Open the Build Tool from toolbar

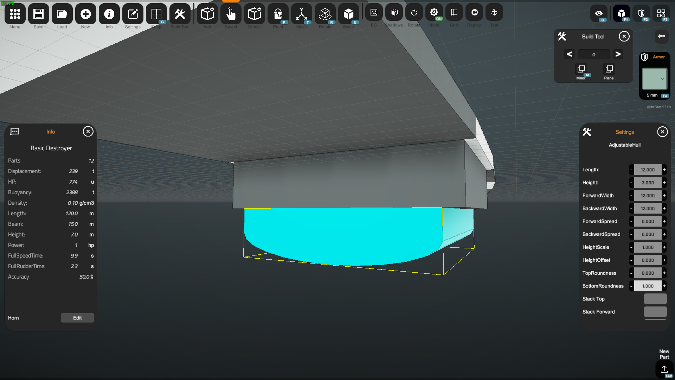point(180,14)
